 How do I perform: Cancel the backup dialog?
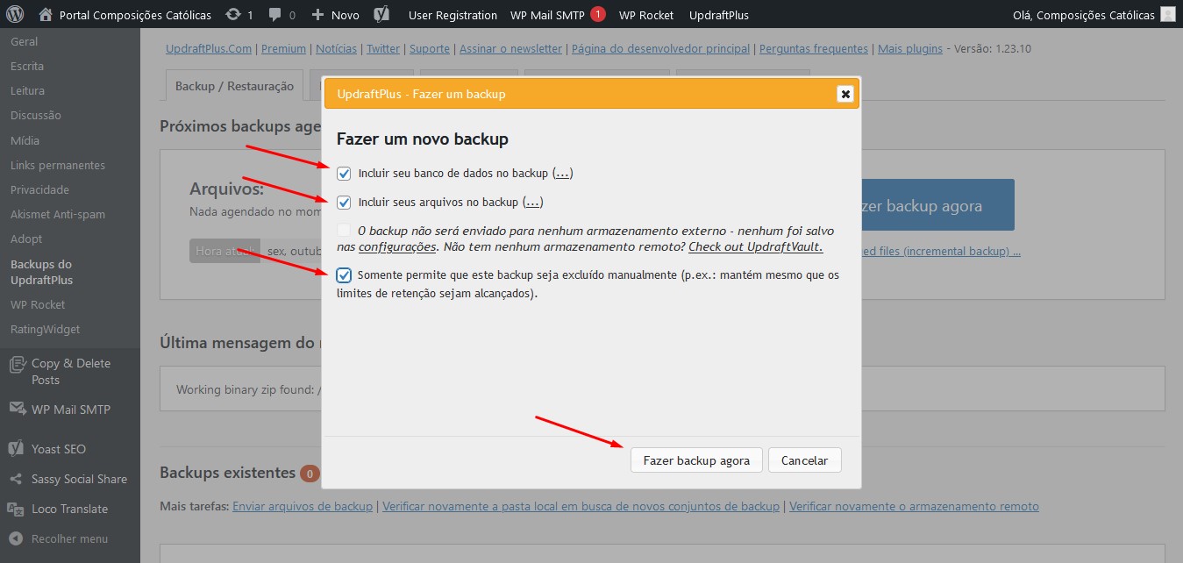click(x=804, y=460)
